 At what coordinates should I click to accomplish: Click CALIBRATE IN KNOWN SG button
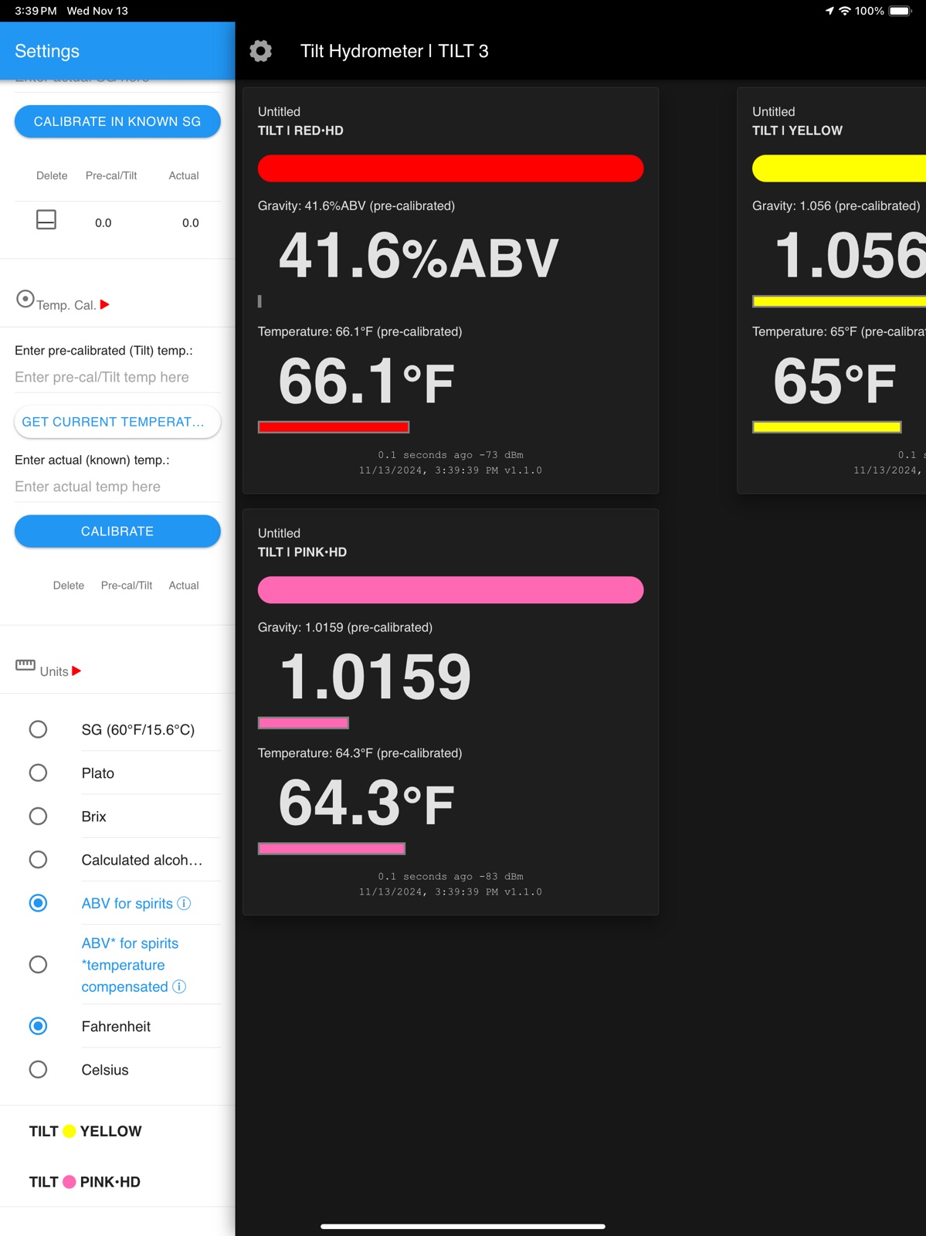tap(117, 121)
